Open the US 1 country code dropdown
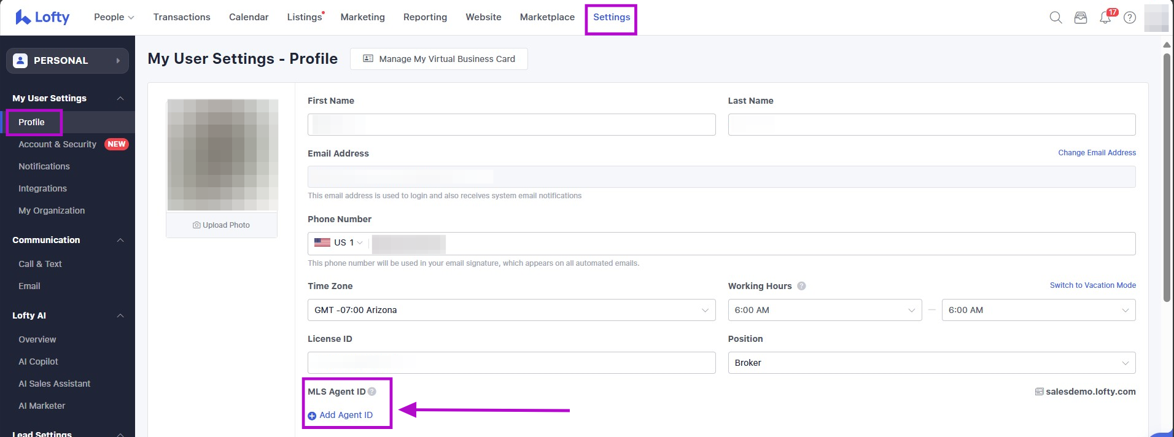The image size is (1174, 437). click(339, 243)
